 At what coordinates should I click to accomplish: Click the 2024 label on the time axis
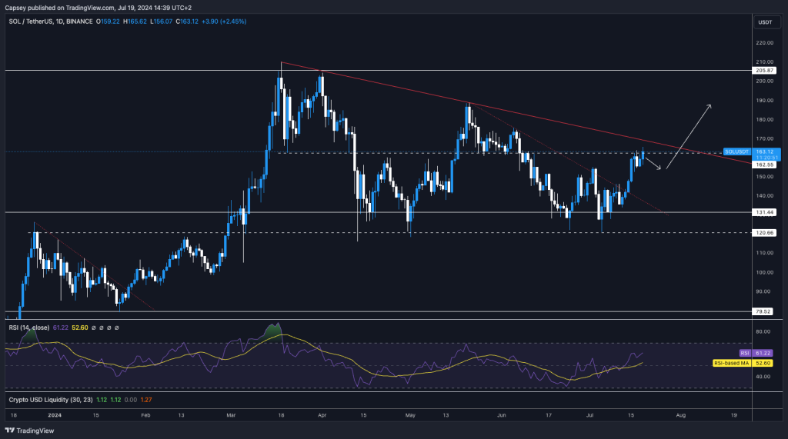(54, 414)
